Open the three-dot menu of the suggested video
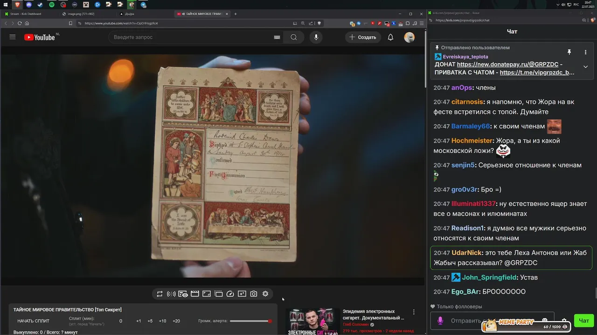Viewport: 597px width, 335px height. click(x=413, y=312)
